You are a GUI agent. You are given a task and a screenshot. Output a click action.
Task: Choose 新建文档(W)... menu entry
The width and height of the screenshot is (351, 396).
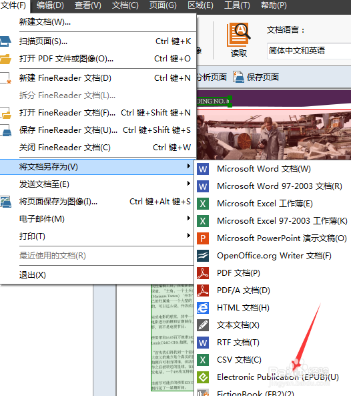click(x=98, y=22)
